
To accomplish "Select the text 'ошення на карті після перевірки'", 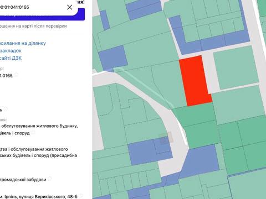I will (33, 26).
